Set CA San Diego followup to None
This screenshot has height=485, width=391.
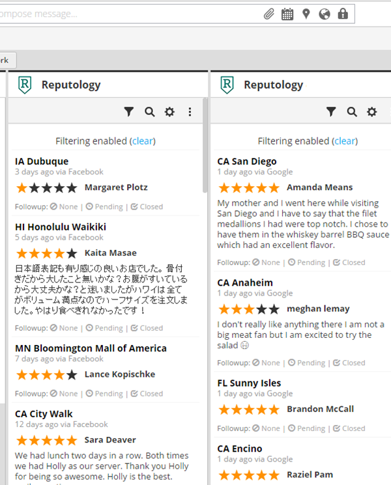(x=266, y=262)
